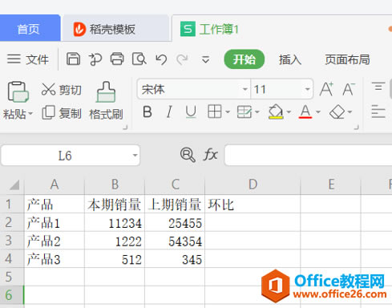Click the Name Box showing L6
The height and width of the screenshot is (308, 392).
click(65, 156)
